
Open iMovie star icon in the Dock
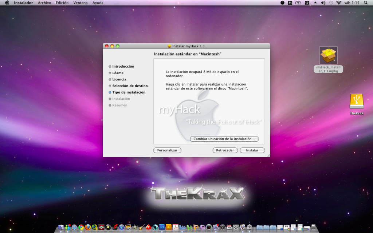135,227
